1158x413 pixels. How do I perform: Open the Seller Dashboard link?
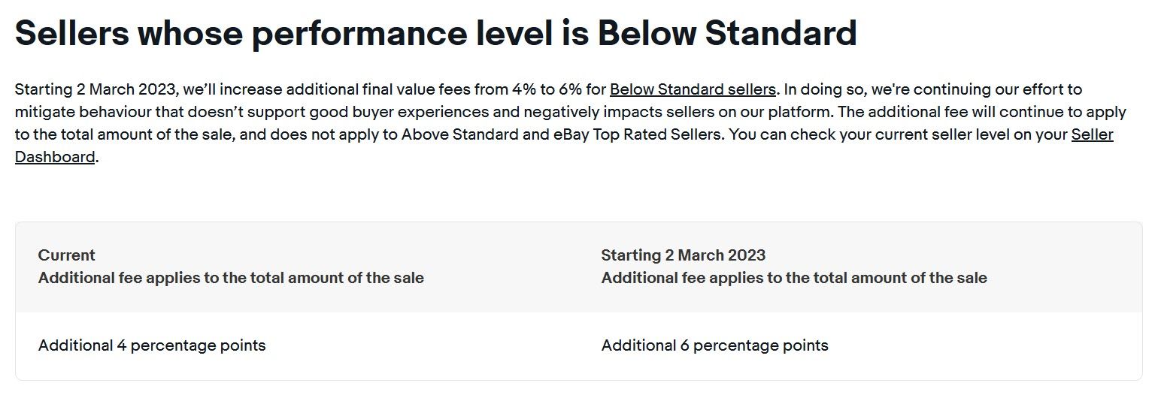[55, 158]
